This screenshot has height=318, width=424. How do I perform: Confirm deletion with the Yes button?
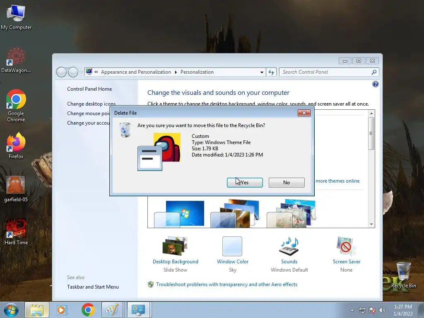click(245, 183)
